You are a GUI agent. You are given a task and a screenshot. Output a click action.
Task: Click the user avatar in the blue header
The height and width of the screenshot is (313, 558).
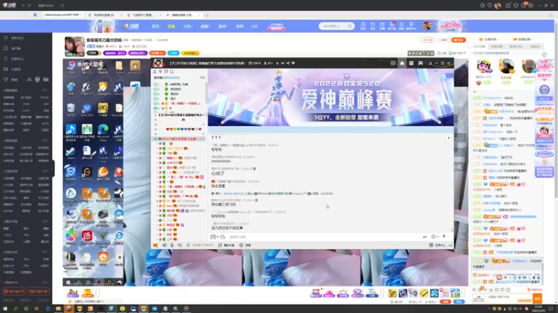427,26
